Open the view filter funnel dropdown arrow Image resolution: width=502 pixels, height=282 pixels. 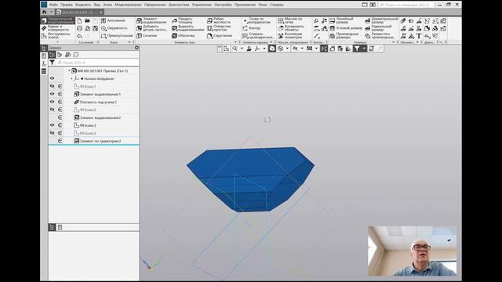364,49
